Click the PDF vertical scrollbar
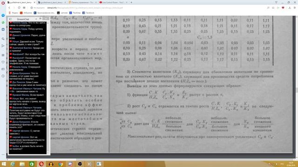This screenshot has height=167, width=298. (x=297, y=87)
